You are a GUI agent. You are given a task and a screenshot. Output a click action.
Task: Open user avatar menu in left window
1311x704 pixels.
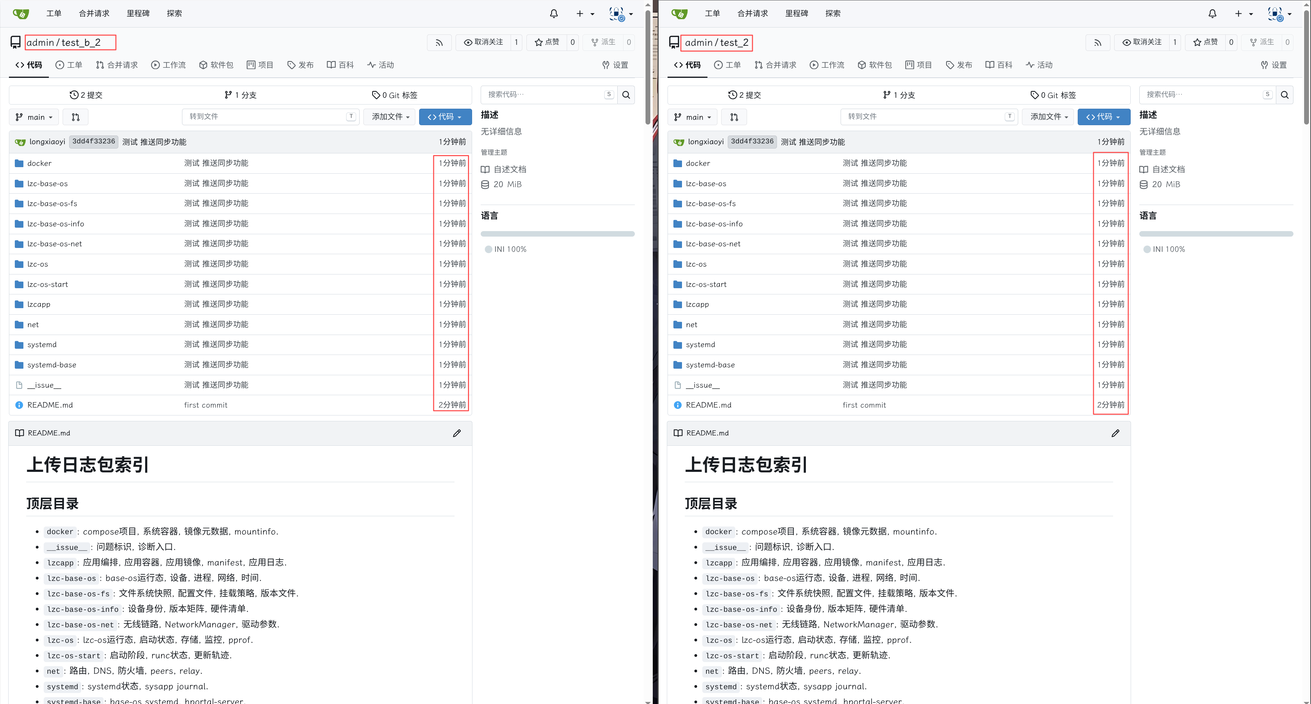point(621,14)
